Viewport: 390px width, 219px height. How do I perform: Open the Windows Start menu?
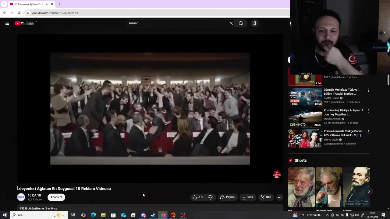[5, 215]
